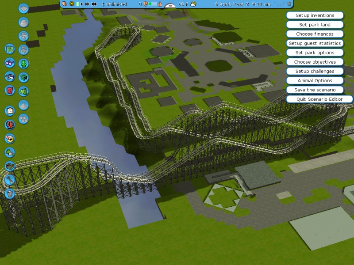Open Choose objectives
Viewport: 354px width, 265px height.
click(315, 62)
